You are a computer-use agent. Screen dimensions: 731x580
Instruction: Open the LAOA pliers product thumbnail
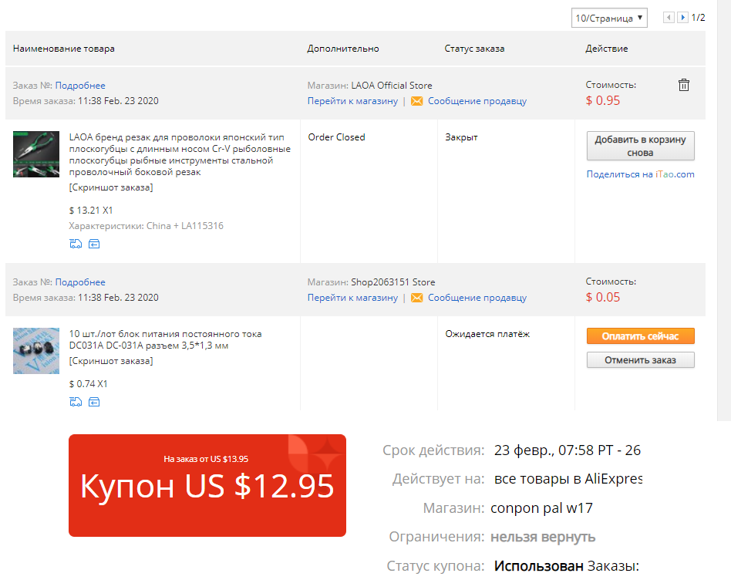coord(36,154)
